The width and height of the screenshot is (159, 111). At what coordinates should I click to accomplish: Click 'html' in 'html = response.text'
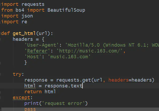coord(30,86)
